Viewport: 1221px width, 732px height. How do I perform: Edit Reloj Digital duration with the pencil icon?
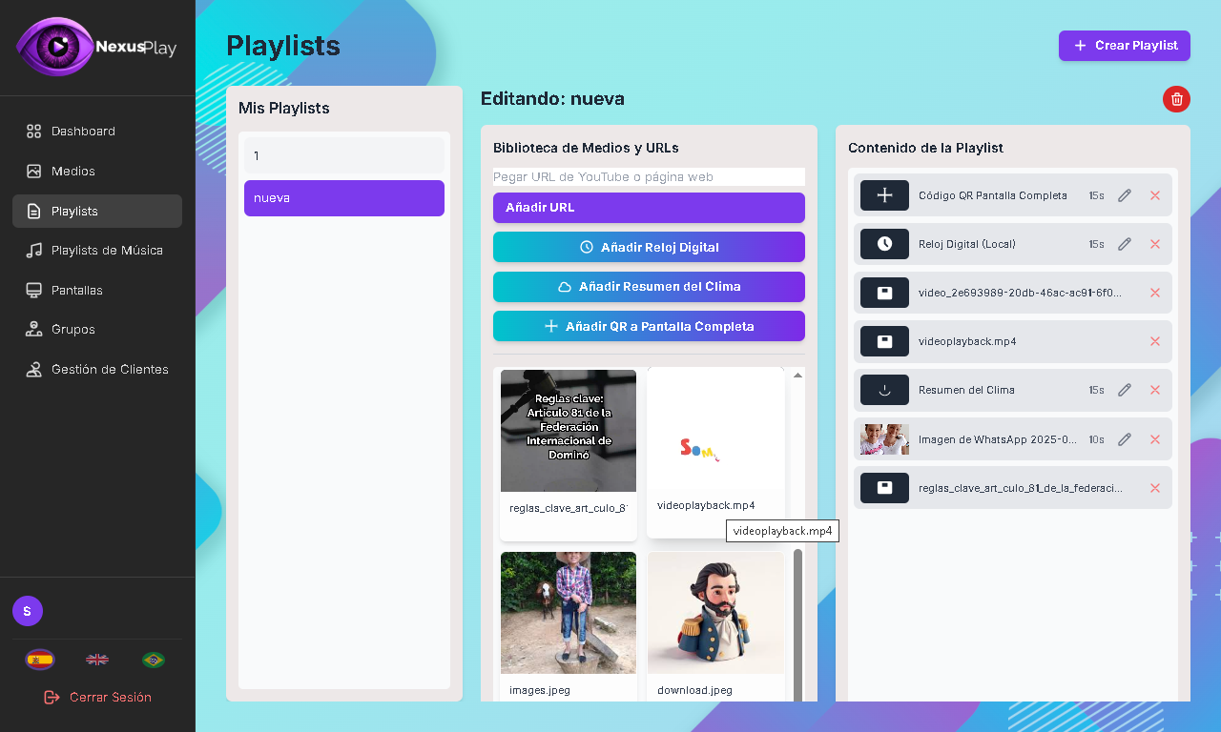tap(1124, 244)
